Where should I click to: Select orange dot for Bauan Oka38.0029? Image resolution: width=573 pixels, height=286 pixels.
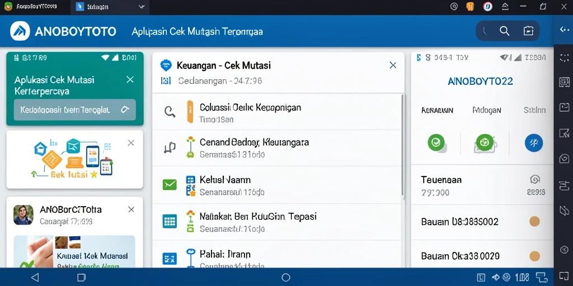(534, 256)
